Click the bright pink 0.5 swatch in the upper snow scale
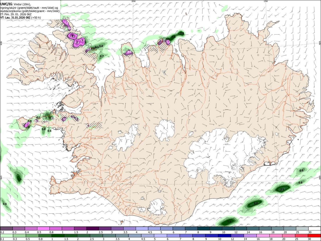 [43, 228]
